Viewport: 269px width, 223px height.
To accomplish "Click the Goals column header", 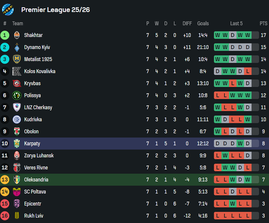I will coord(203,23).
